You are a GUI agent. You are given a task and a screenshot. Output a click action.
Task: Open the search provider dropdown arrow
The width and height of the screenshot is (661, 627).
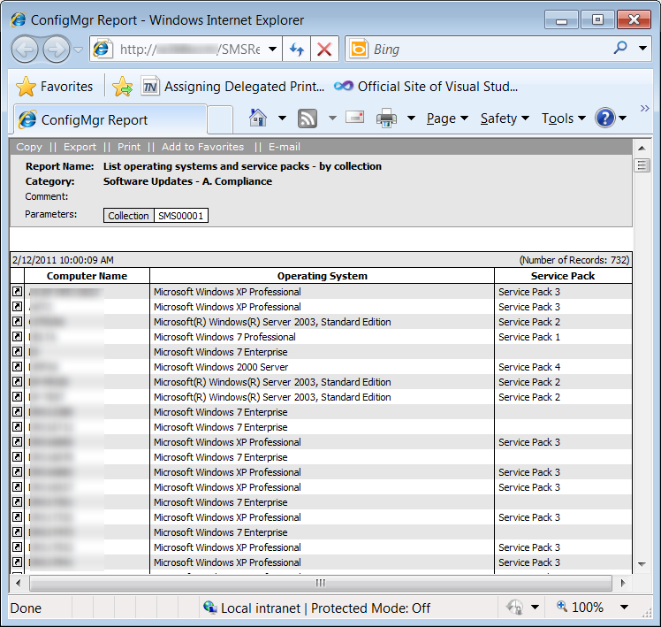click(x=642, y=48)
